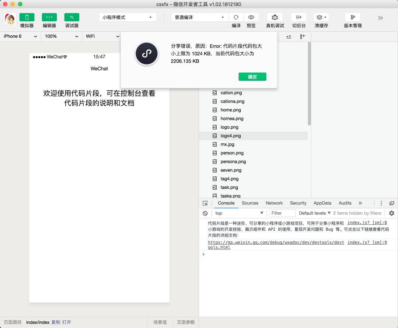The height and width of the screenshot is (328, 398).
Task: Select homea.png in file tree
Action: [232, 119]
